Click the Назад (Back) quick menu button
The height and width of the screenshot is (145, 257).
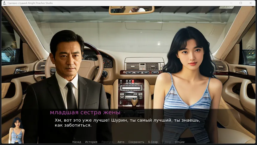[x=77, y=142]
